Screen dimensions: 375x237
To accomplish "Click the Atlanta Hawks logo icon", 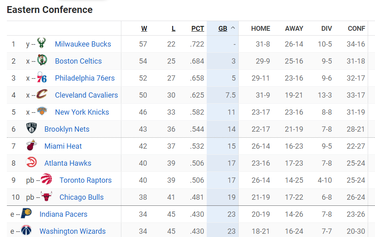I will pyautogui.click(x=32, y=163).
